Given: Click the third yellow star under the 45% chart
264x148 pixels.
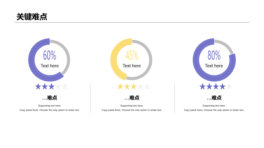Looking at the screenshot, I should (x=134, y=87).
